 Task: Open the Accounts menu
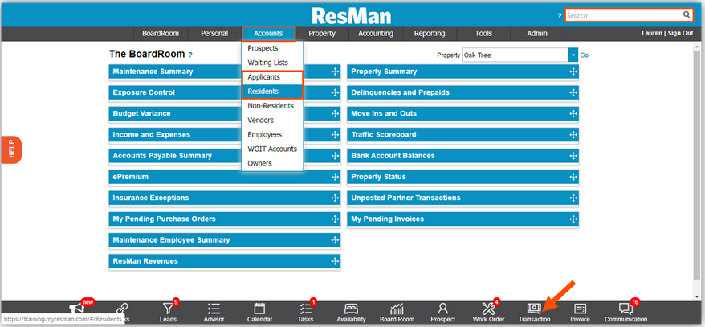(268, 33)
